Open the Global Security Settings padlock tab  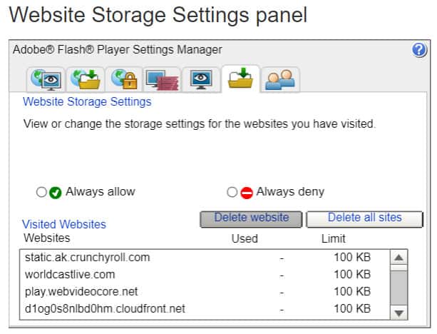[x=124, y=80]
